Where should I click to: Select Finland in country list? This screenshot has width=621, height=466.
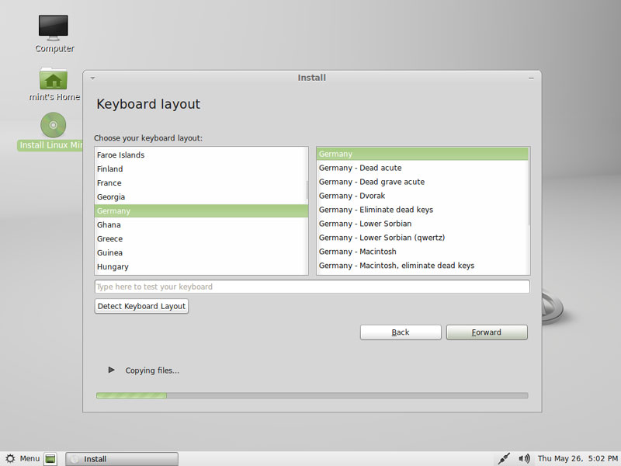(x=201, y=169)
